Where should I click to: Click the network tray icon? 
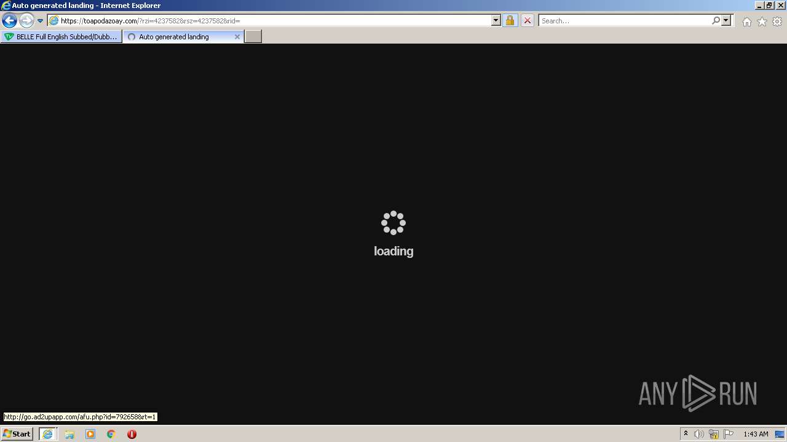(x=714, y=434)
